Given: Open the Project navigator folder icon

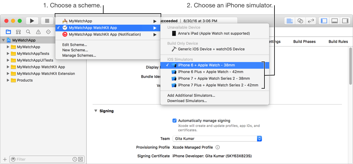Looking at the screenshot, I should coord(8,32).
